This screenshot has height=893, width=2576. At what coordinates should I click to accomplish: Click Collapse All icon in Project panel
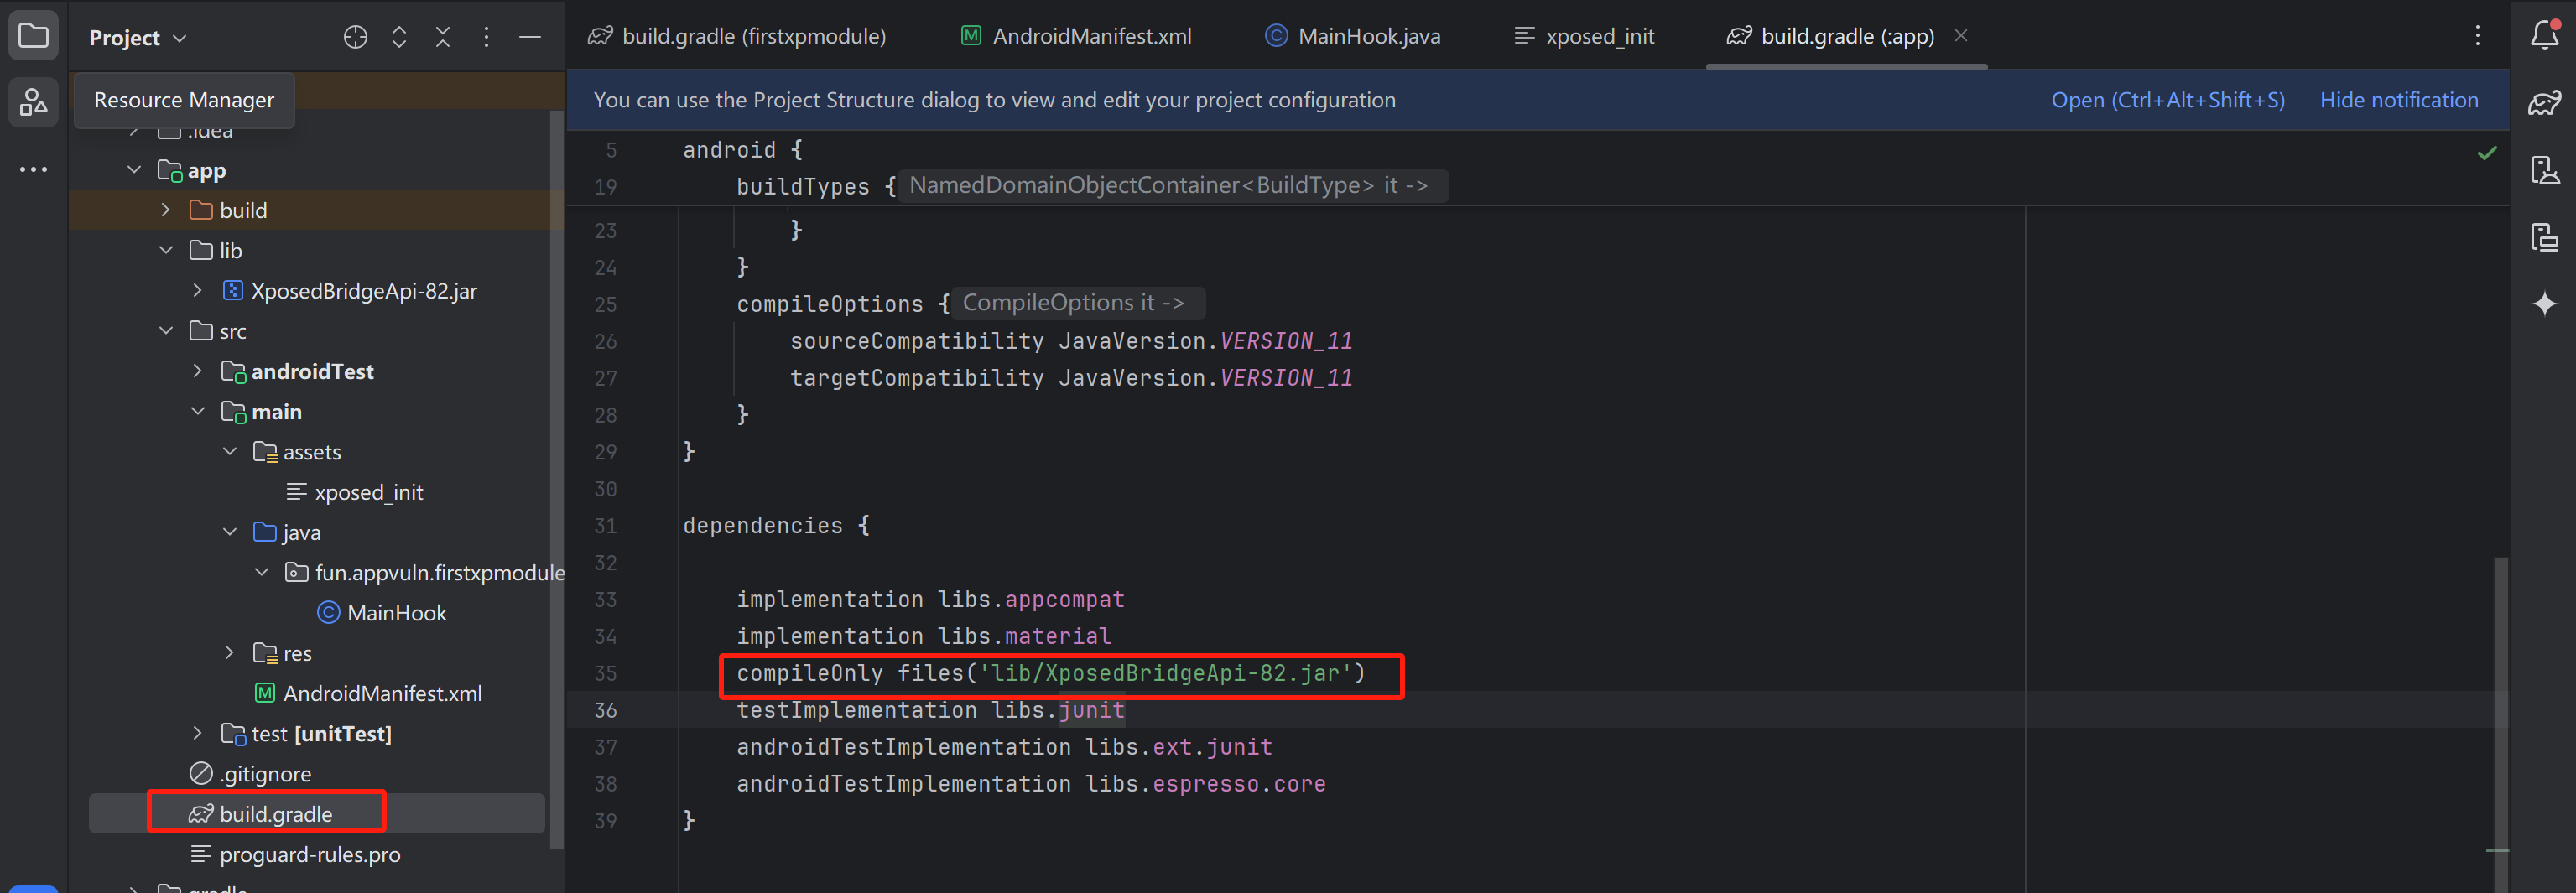point(442,38)
